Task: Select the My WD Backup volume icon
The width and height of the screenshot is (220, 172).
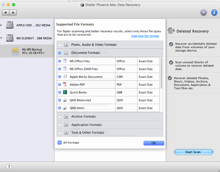Action: (15, 51)
